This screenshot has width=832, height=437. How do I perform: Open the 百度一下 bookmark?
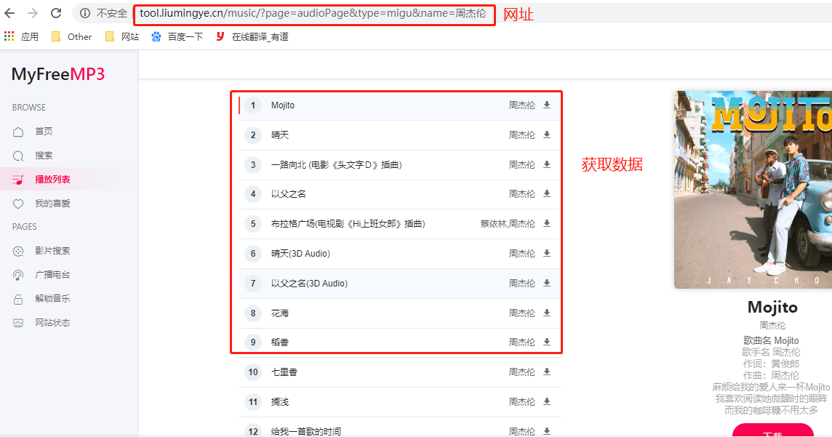(177, 36)
